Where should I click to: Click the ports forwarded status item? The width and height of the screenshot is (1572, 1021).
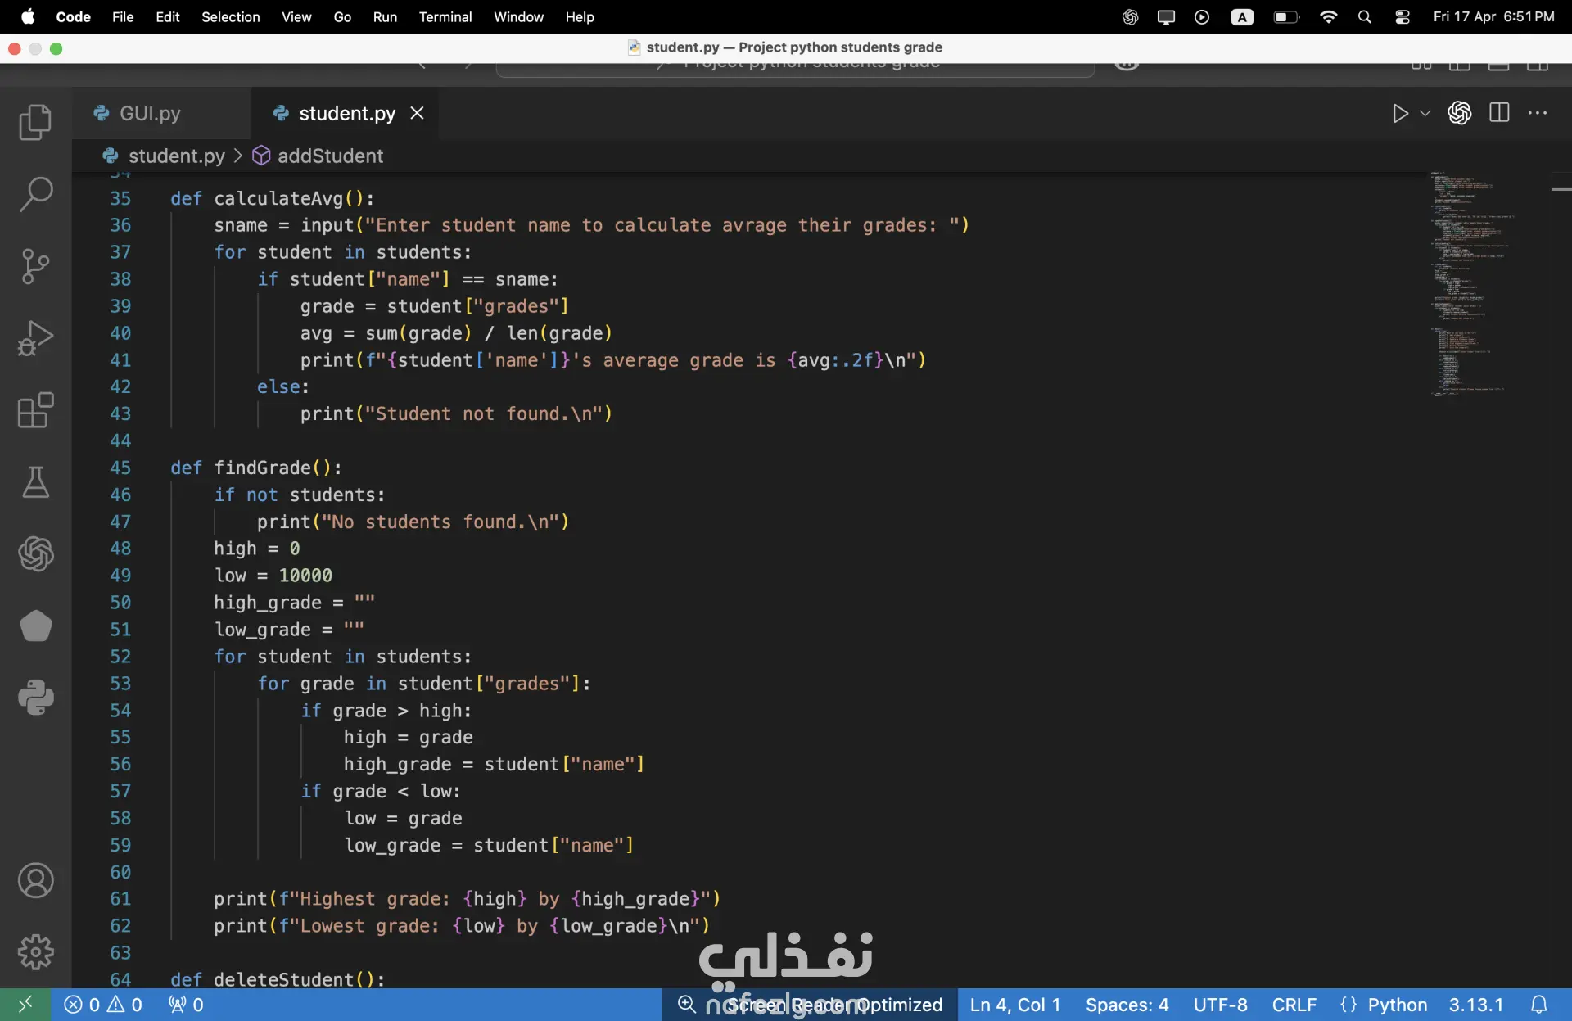point(186,1004)
